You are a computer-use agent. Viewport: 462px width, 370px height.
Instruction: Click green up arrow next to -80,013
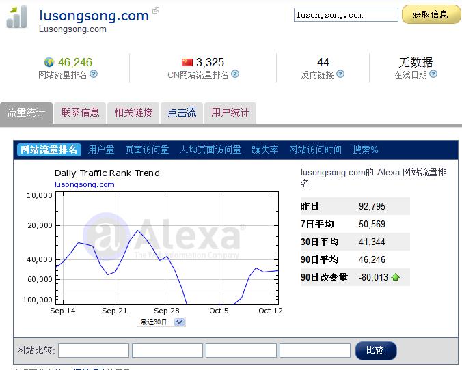[396, 277]
